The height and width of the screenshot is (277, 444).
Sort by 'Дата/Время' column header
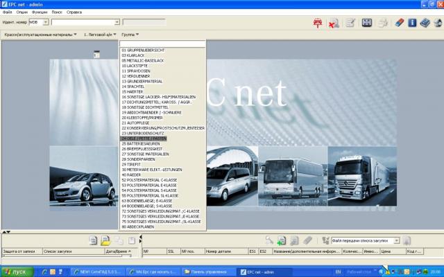(119, 251)
